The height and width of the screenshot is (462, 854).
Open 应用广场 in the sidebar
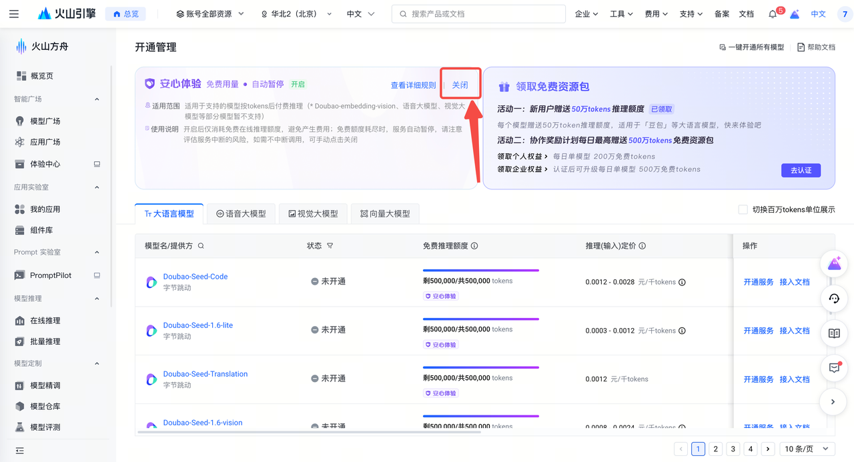tap(45, 142)
